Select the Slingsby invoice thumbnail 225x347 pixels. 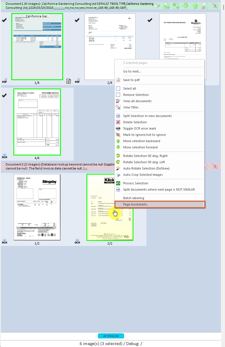pyautogui.click(x=37, y=207)
